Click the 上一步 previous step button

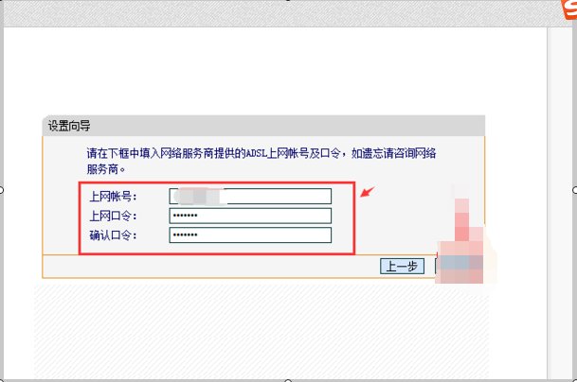402,267
